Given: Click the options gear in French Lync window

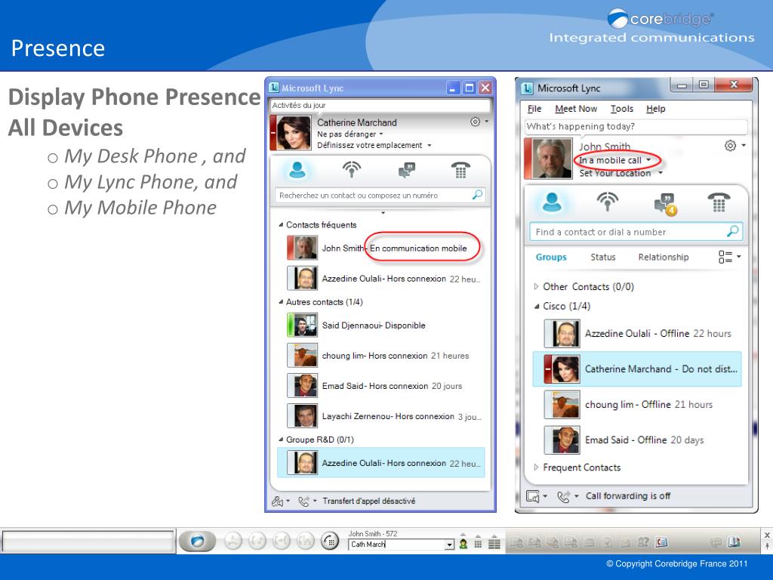Looking at the screenshot, I should click(x=475, y=122).
